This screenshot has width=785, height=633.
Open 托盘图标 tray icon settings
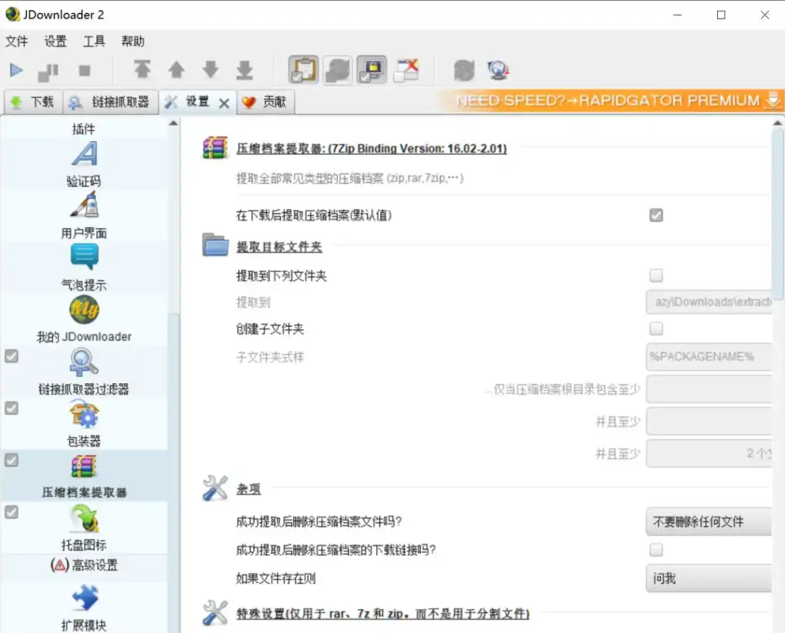(84, 518)
